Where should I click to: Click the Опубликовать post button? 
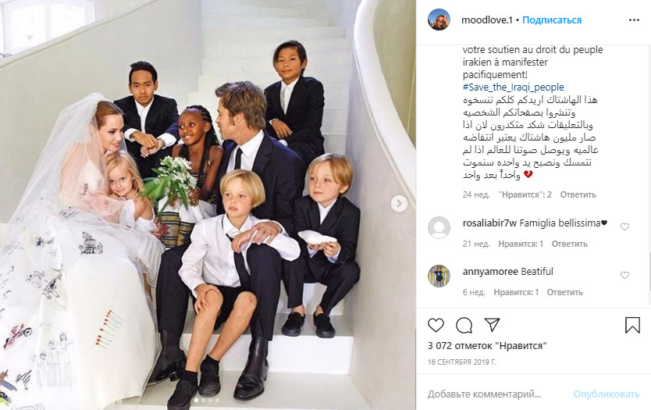pyautogui.click(x=607, y=394)
